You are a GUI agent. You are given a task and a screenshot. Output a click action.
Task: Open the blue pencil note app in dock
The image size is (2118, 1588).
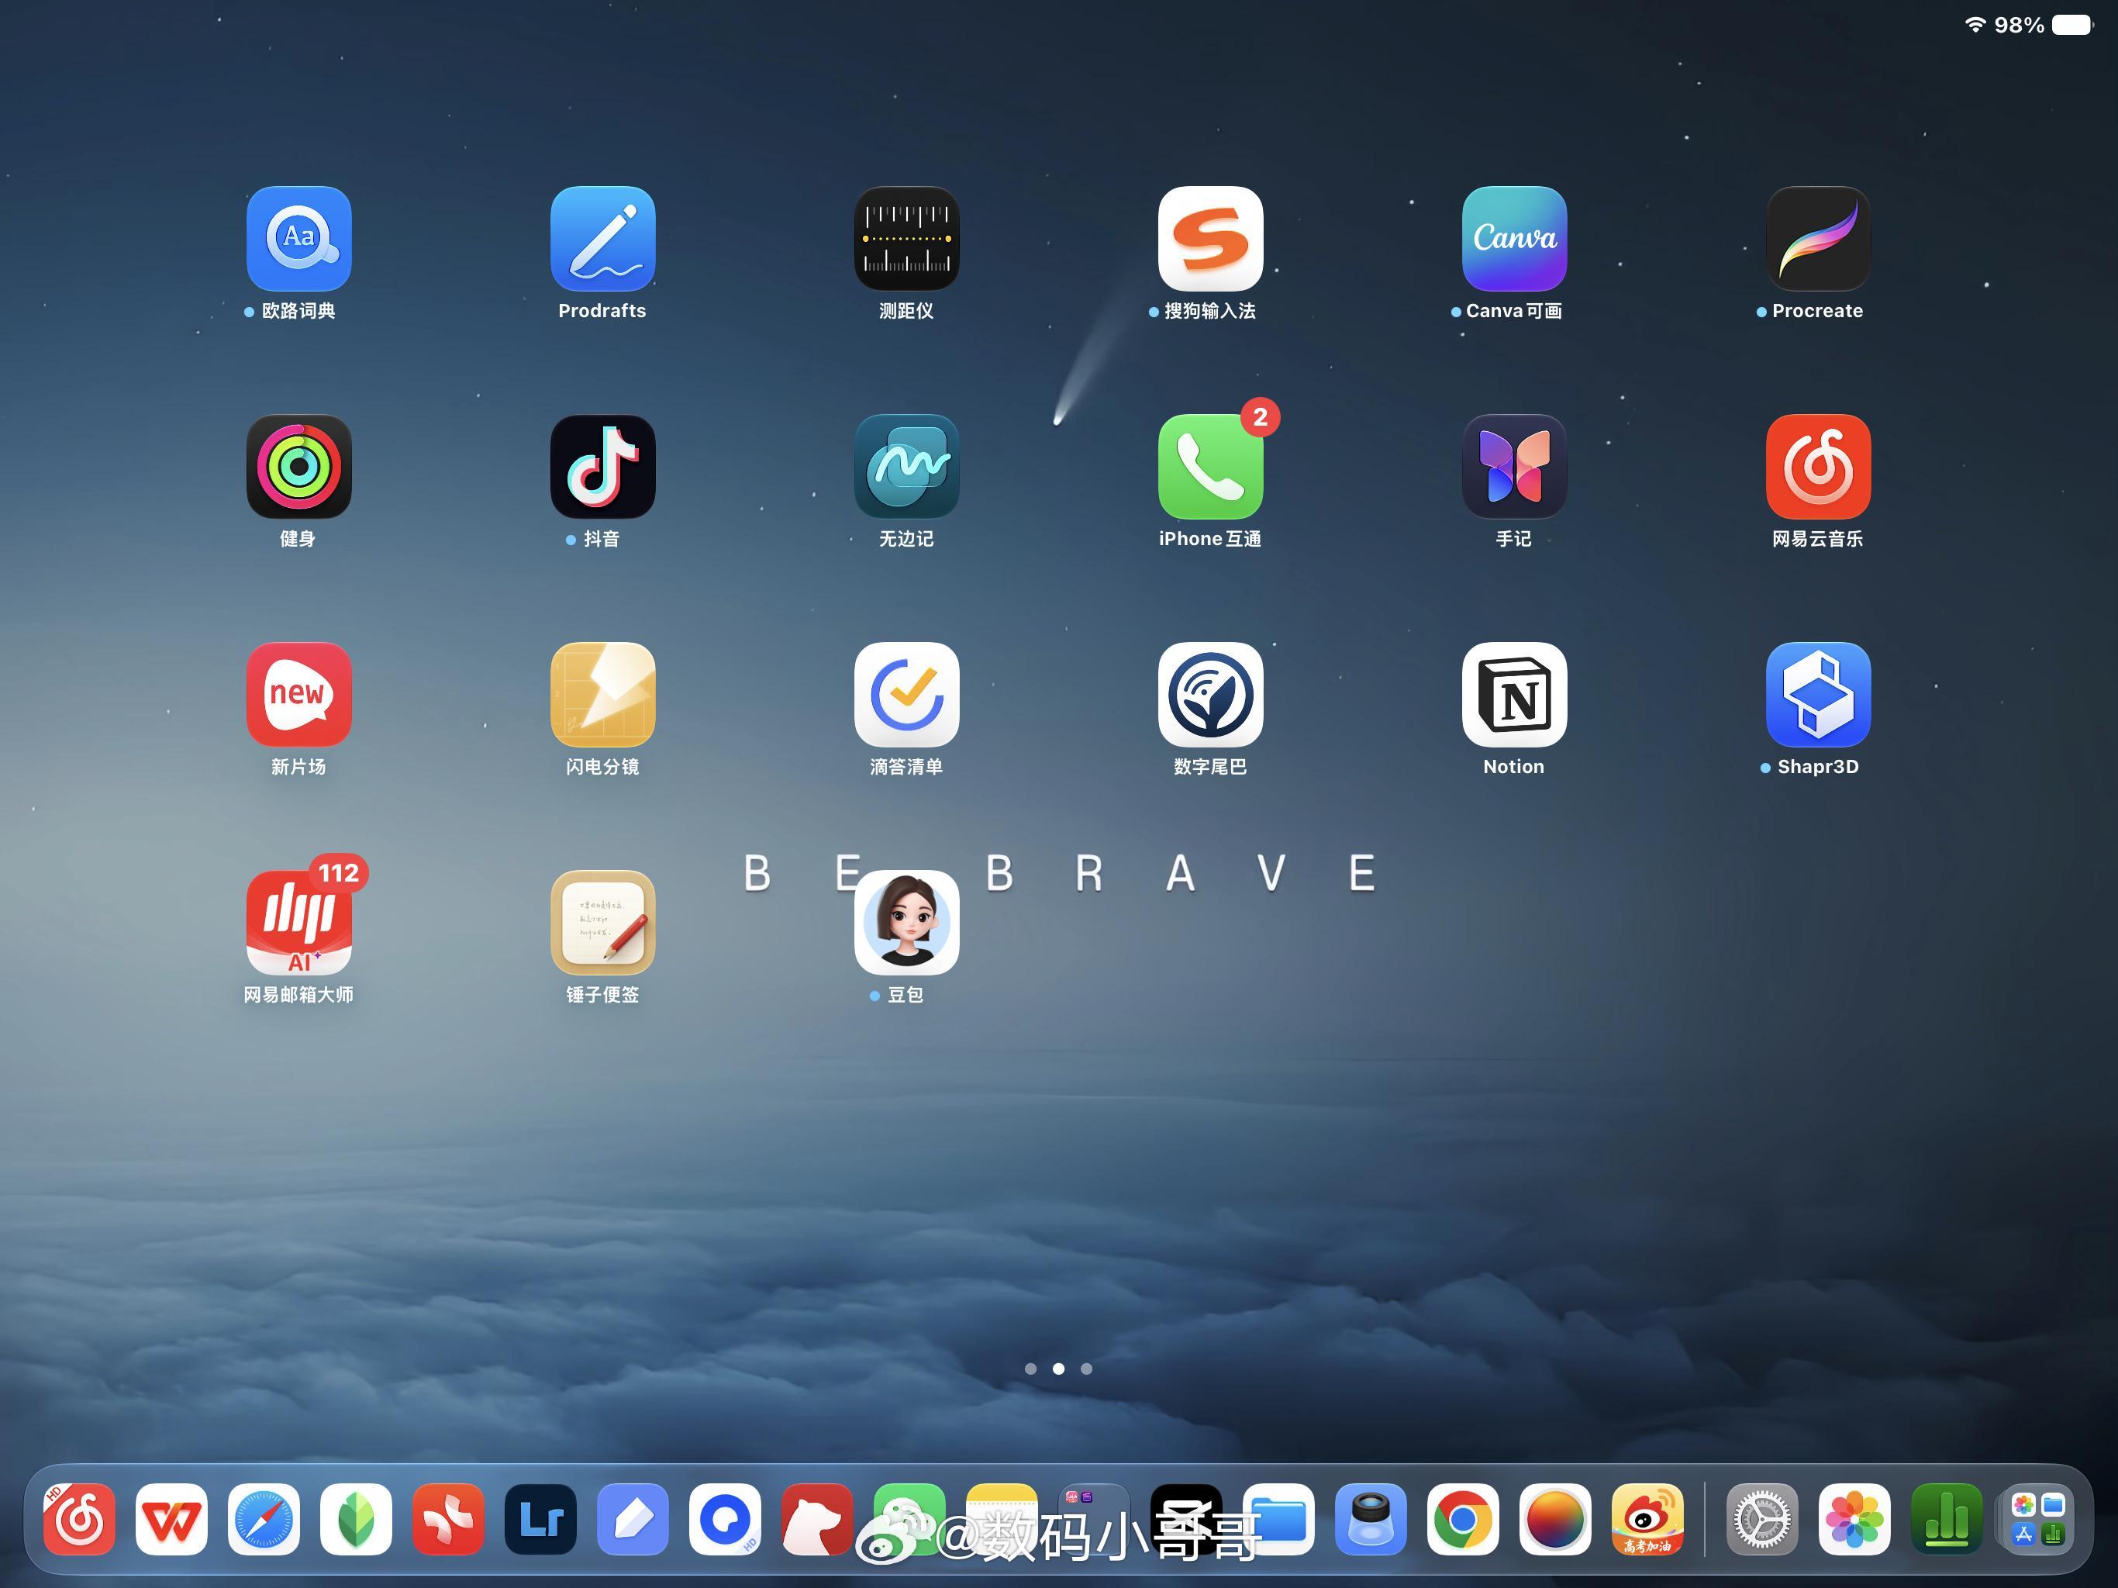tap(633, 1519)
